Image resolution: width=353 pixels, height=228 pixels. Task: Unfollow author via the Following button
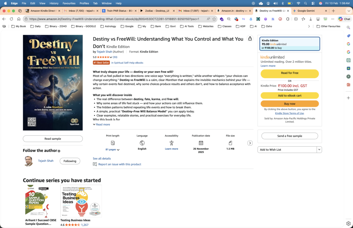coord(70,160)
